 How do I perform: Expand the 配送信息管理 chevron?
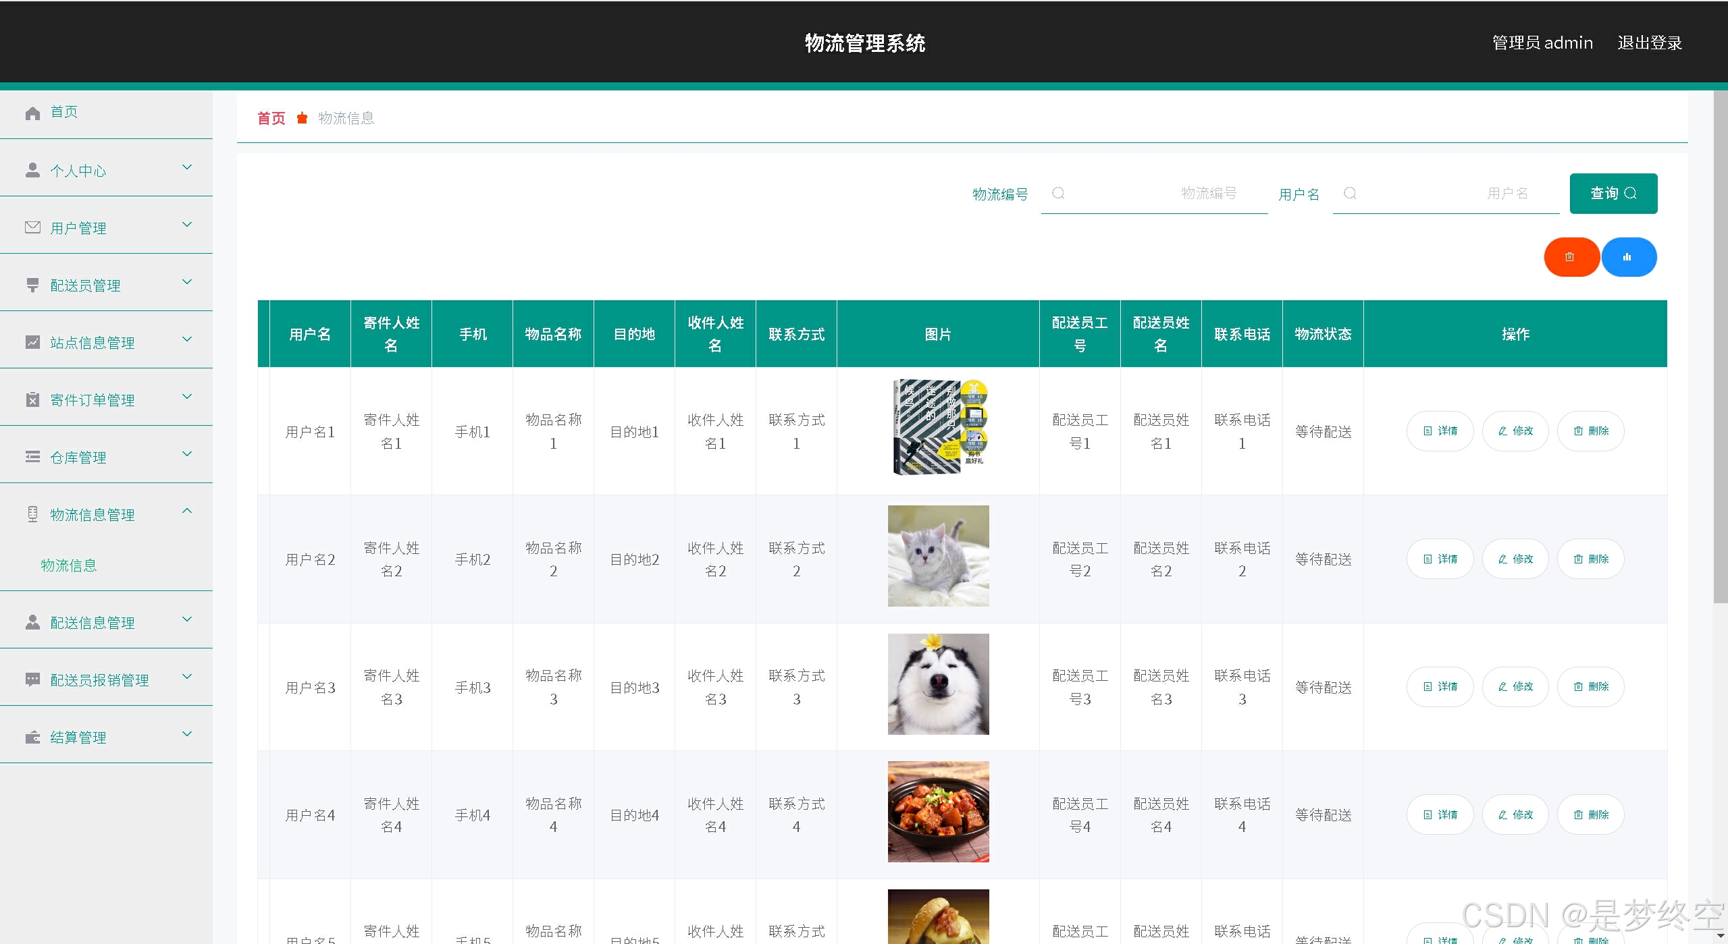tap(188, 619)
